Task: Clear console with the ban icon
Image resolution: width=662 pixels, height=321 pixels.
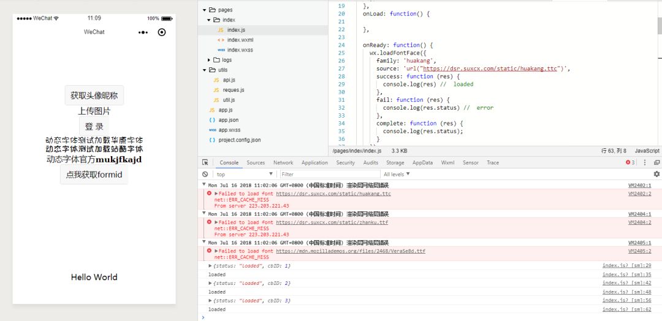Action: coord(205,174)
